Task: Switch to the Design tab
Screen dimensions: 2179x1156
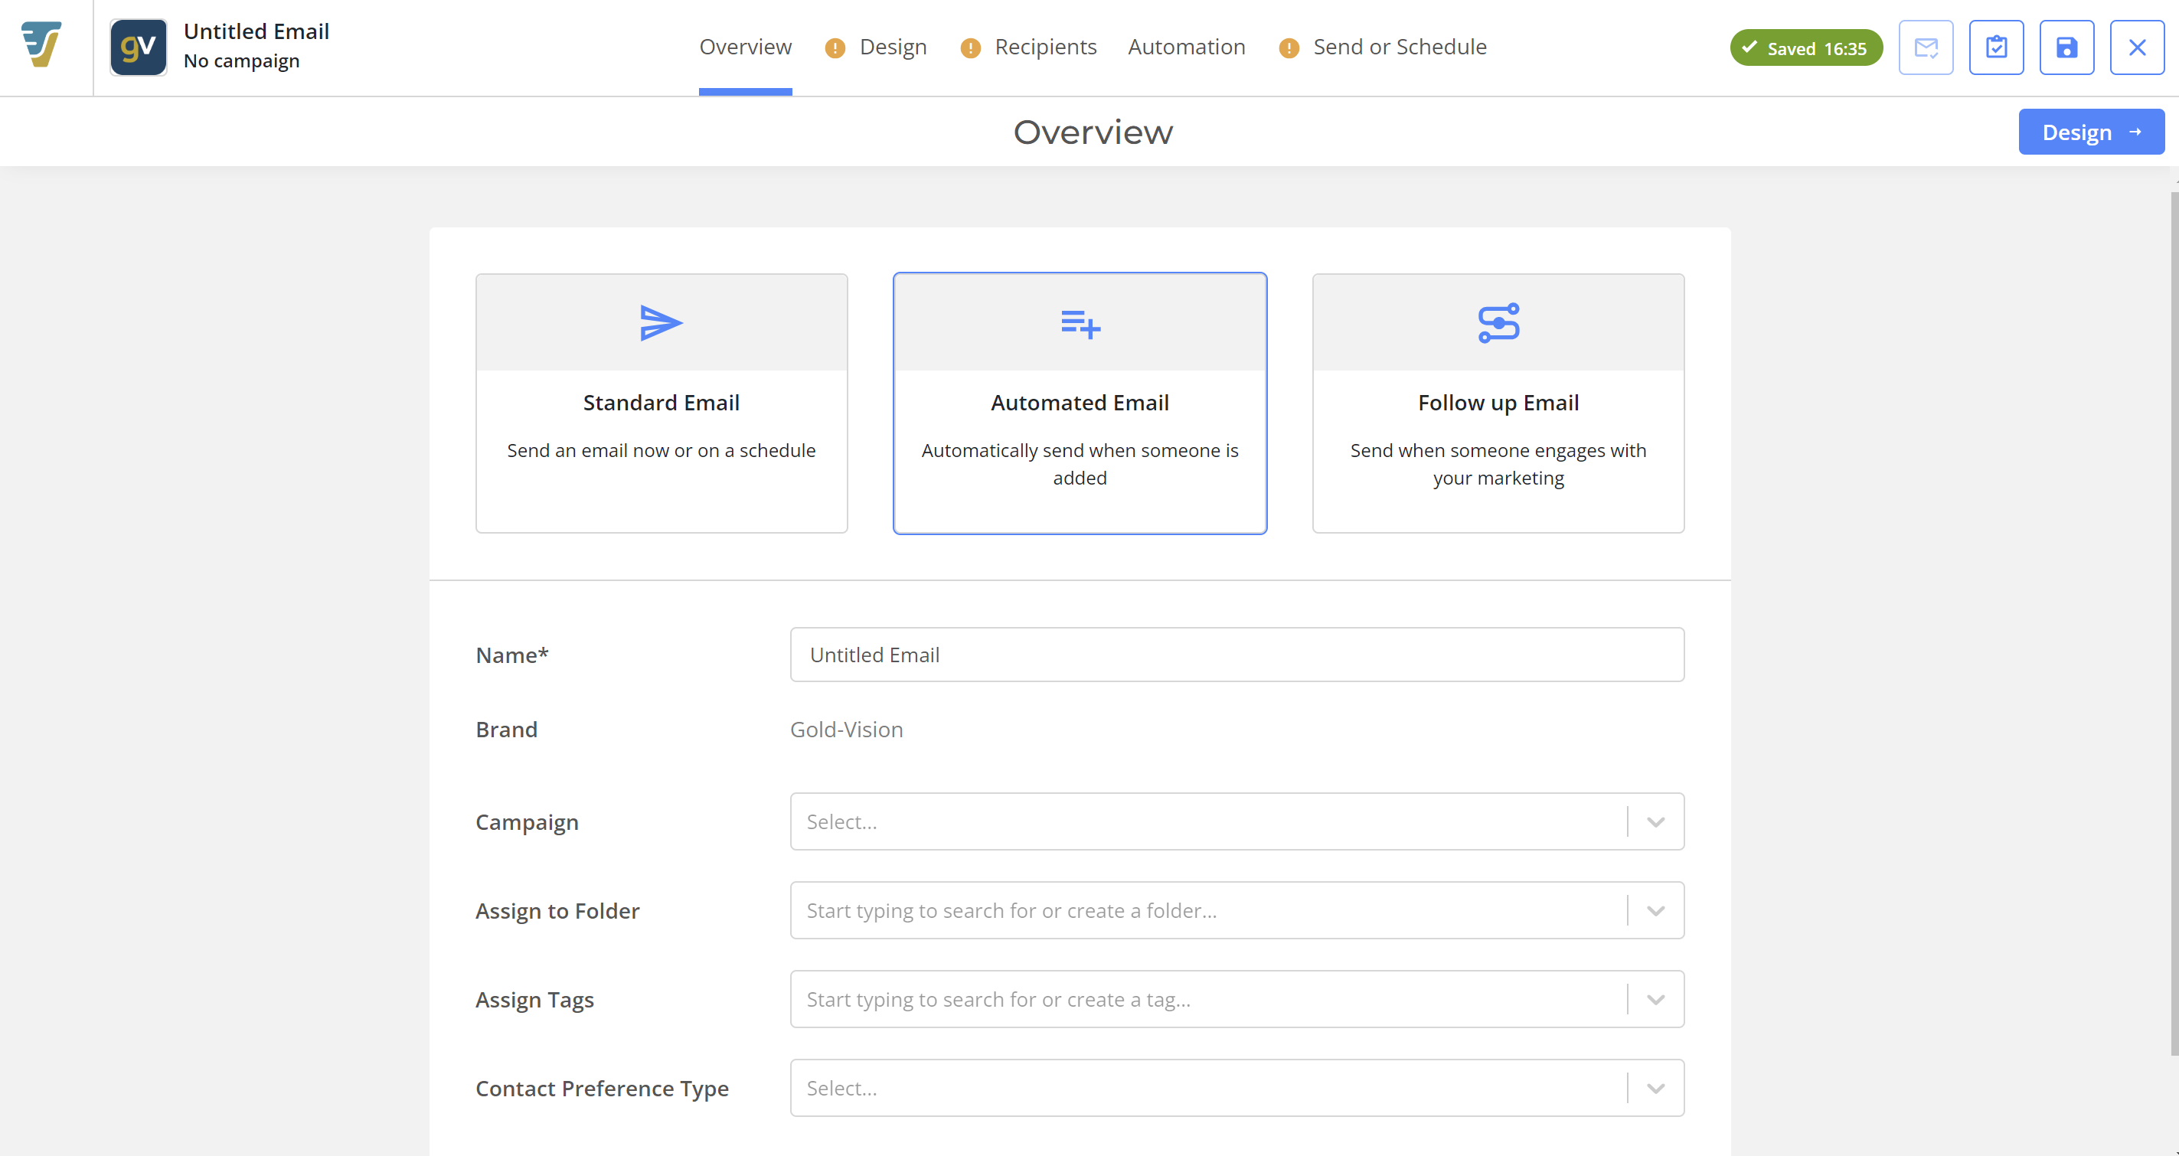Action: coord(893,47)
